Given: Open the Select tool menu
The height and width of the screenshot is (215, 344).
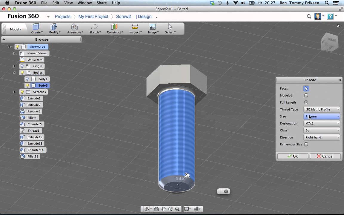Looking at the screenshot, I should (170, 29).
